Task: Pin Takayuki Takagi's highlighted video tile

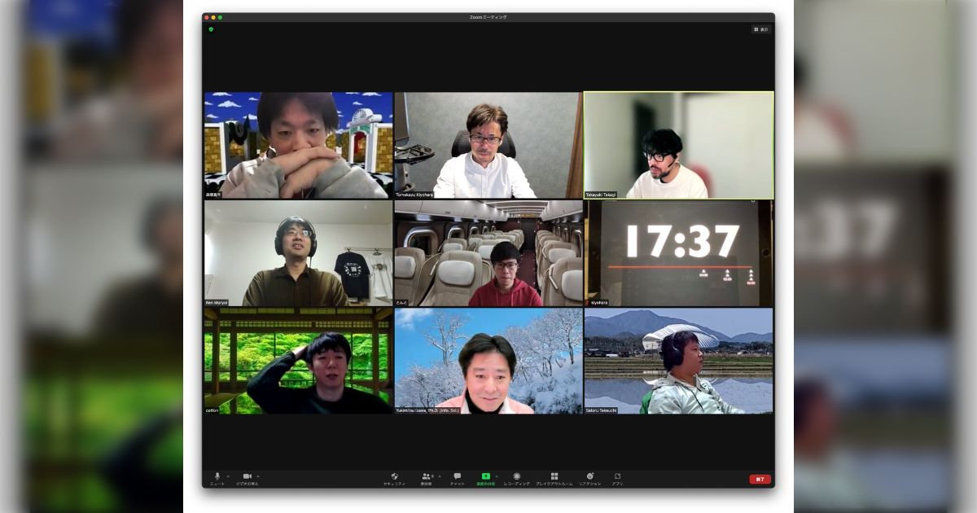Action: pyautogui.click(x=677, y=144)
